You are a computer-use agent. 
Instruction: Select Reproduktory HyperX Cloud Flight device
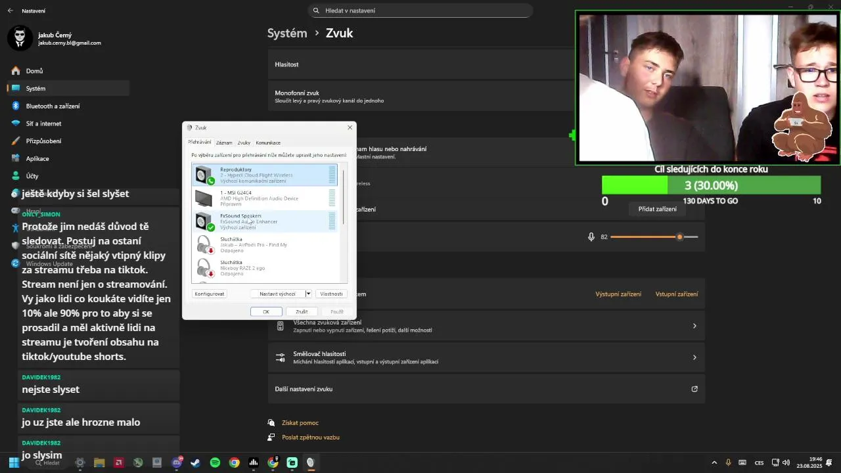tap(265, 175)
